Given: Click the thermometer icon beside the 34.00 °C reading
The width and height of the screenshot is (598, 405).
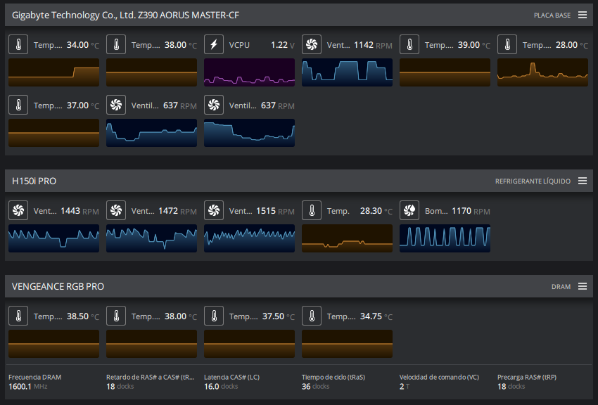Looking at the screenshot, I should tap(18, 44).
